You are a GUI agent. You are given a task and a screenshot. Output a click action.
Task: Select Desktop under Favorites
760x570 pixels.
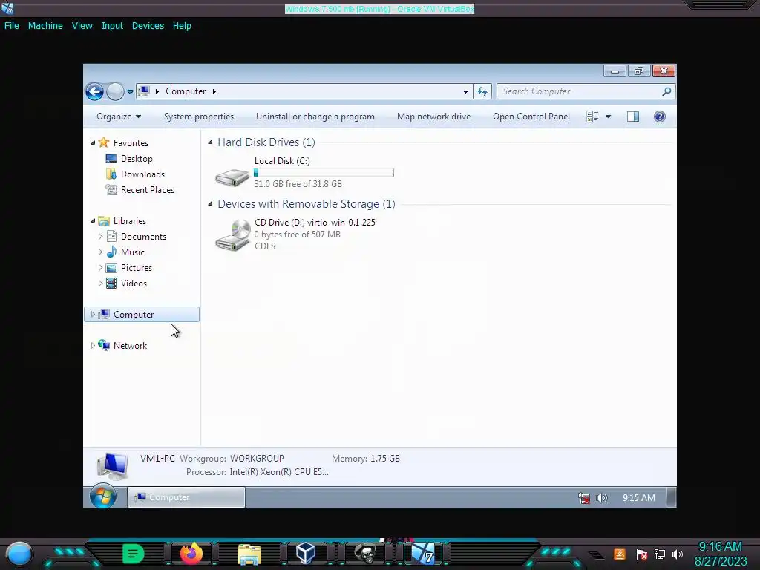click(137, 159)
